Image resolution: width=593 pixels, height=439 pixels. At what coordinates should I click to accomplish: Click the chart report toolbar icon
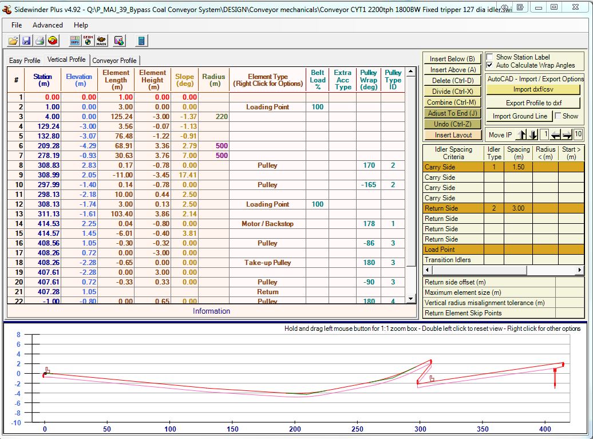pos(119,41)
